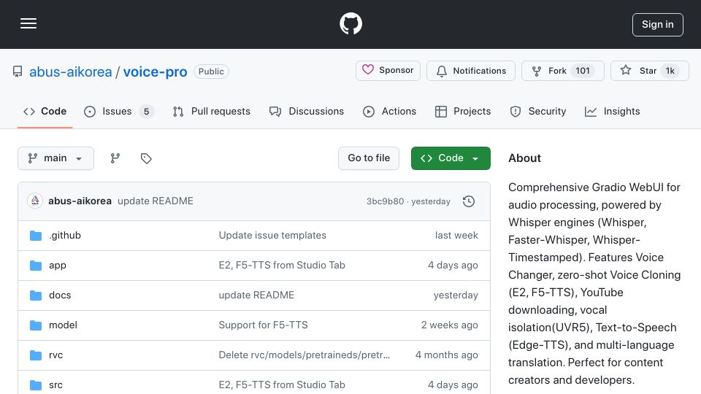Viewport: 701px width, 394px height.
Task: Click Go to file button
Action: click(x=369, y=158)
